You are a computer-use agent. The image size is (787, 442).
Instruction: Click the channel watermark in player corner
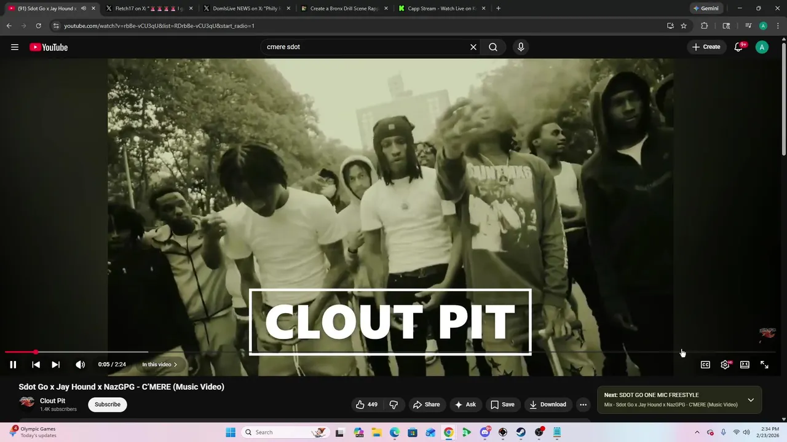coord(767,333)
